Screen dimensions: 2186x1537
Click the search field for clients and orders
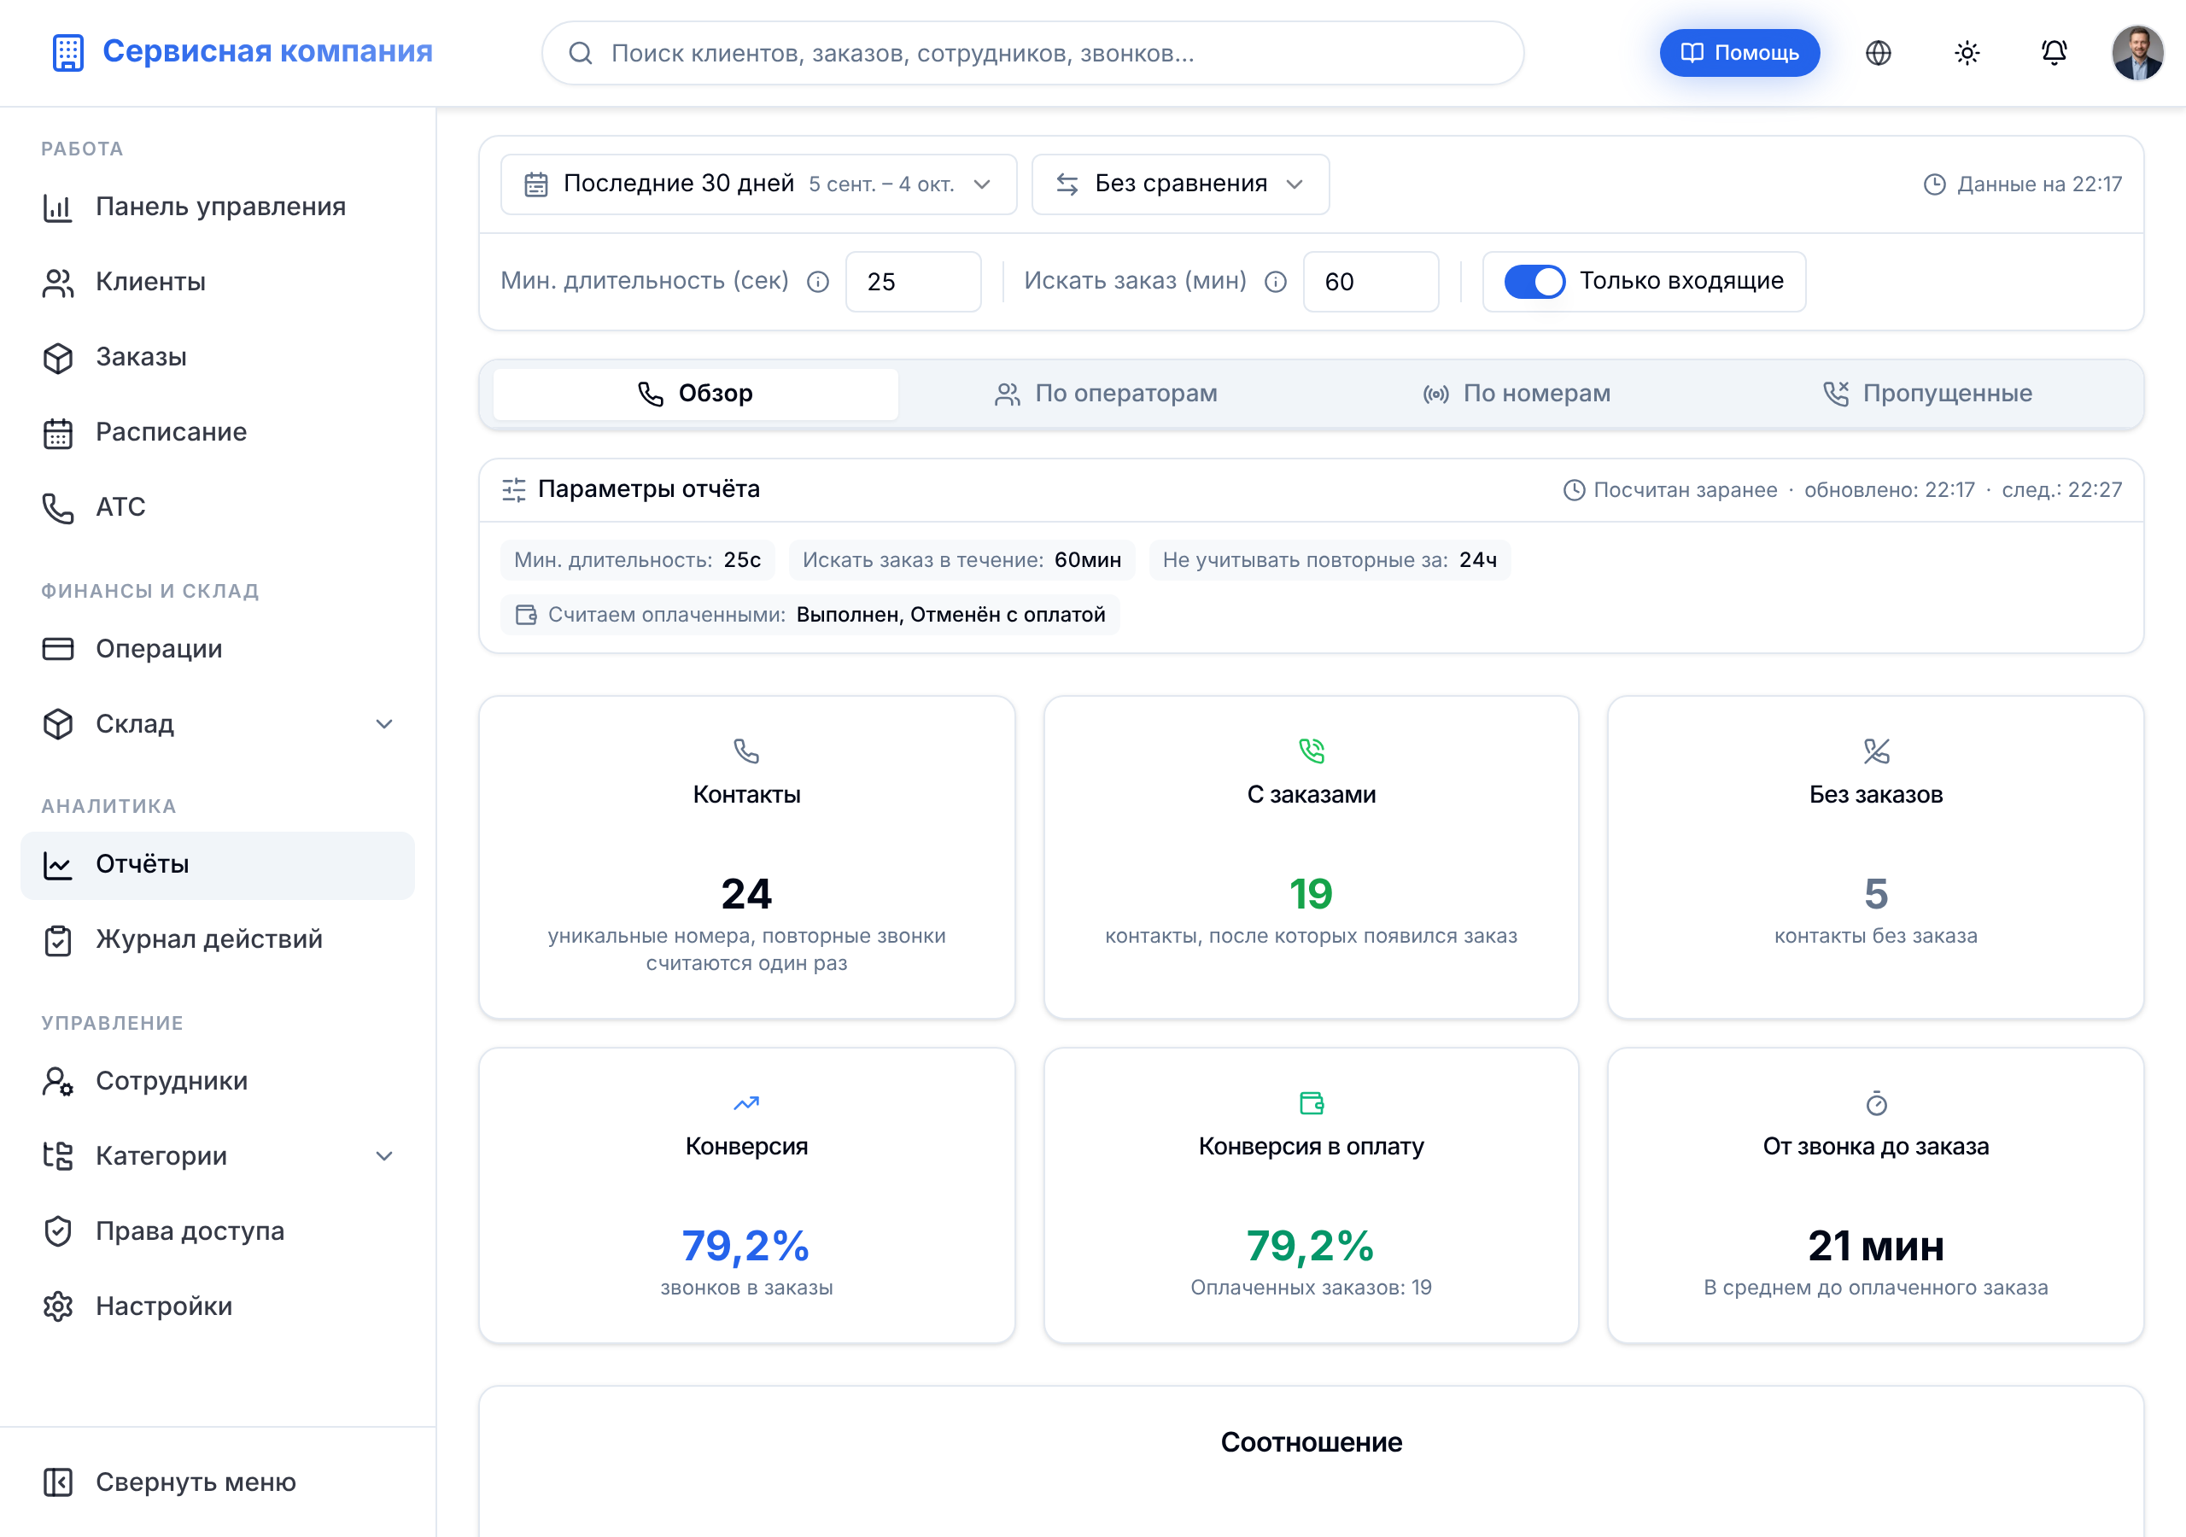pos(1032,53)
